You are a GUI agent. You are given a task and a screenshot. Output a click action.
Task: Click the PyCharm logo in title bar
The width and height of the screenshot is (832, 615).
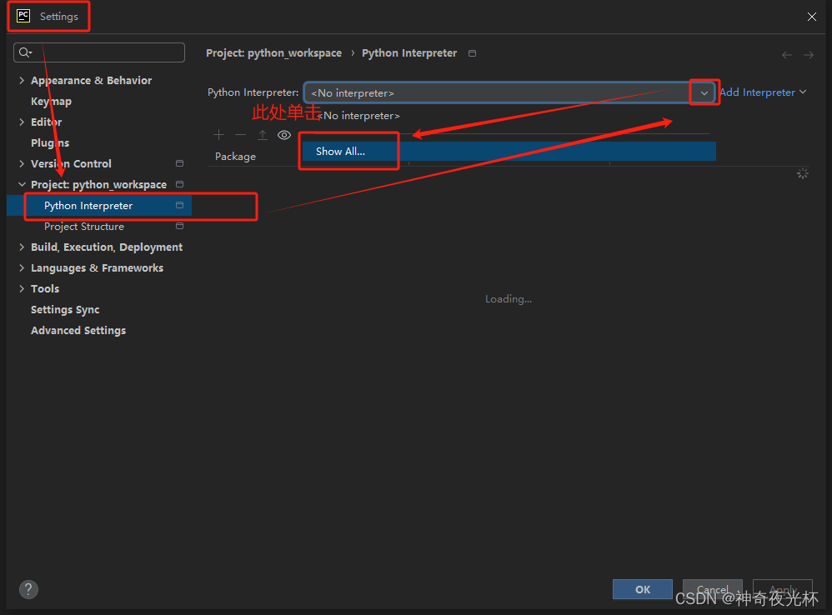click(23, 16)
